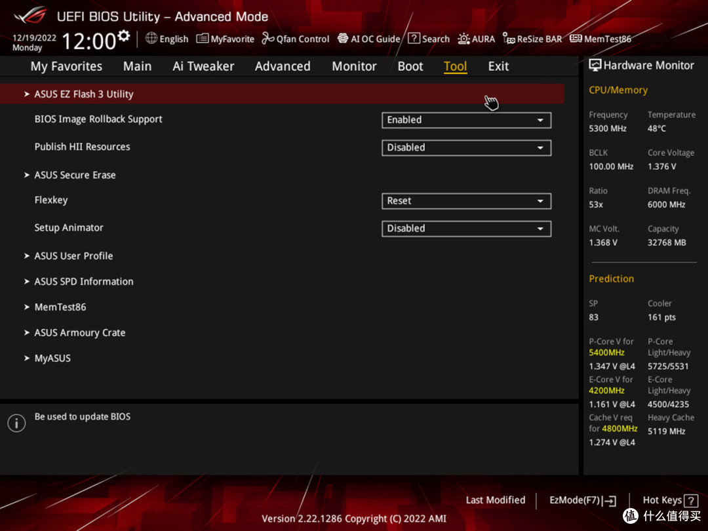
Task: Click 'Be used to update BIOS' help text
Action: (83, 417)
